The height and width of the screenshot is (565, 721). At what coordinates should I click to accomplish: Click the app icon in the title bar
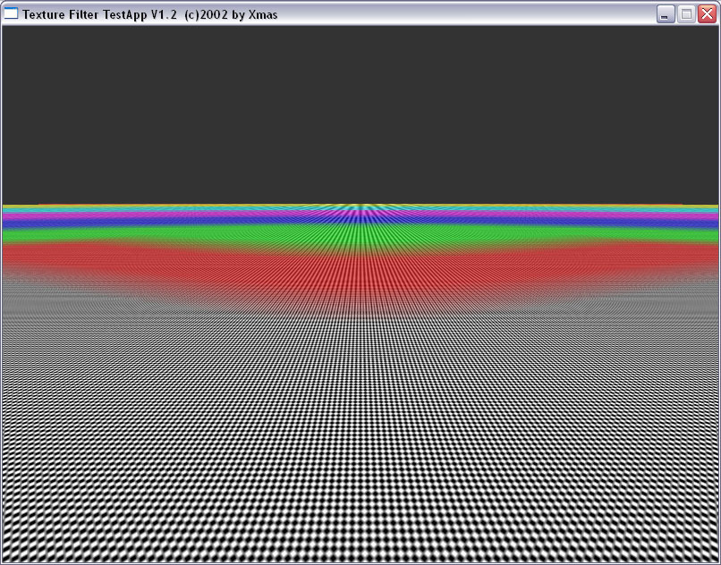11,13
